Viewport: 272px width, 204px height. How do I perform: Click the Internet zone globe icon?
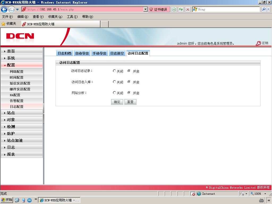click(x=199, y=194)
